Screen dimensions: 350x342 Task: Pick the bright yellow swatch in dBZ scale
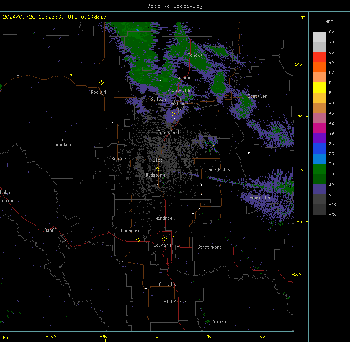point(319,87)
